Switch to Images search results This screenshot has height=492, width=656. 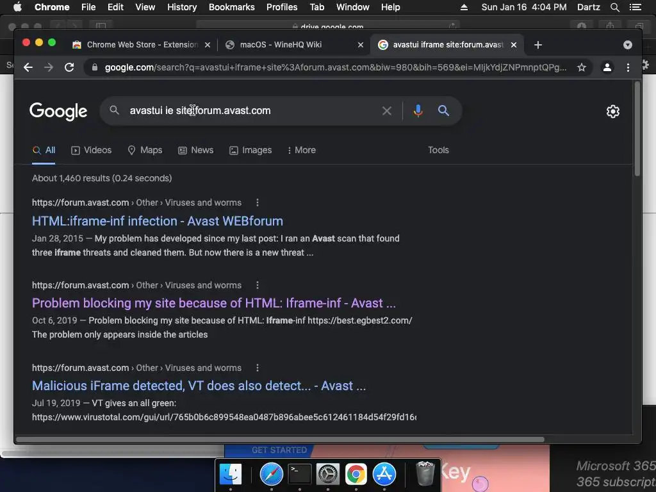[250, 150]
